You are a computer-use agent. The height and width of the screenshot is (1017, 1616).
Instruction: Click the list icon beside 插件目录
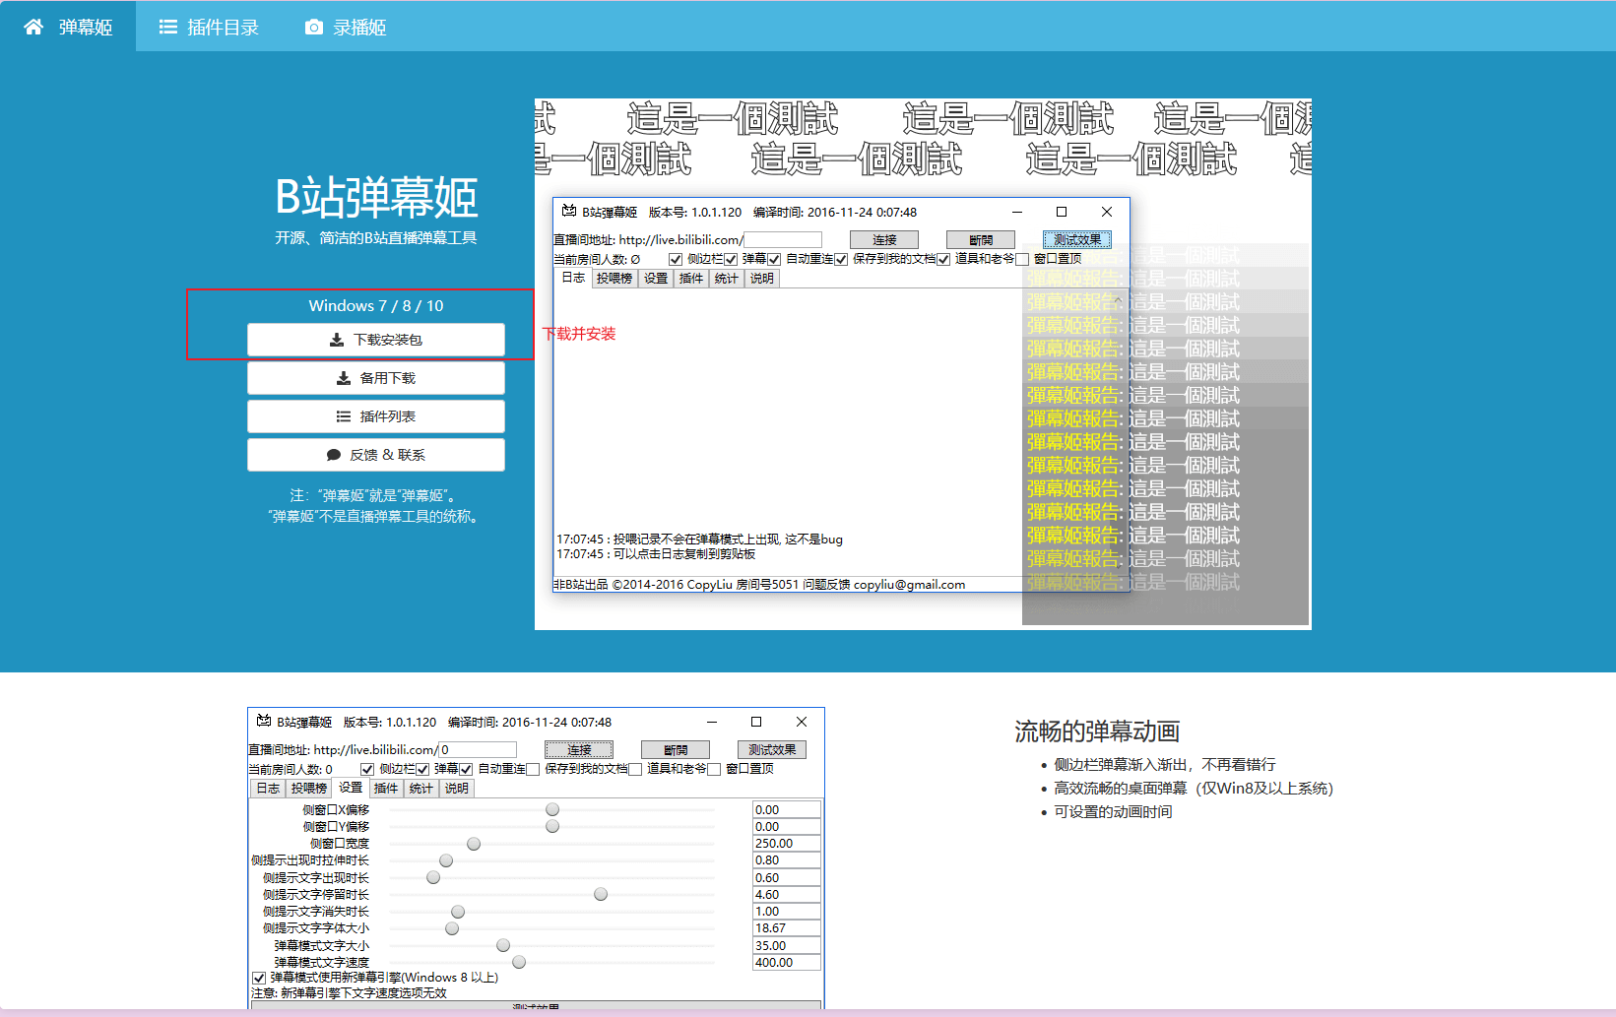click(166, 27)
